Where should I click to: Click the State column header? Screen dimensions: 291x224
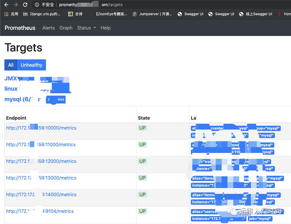point(144,118)
